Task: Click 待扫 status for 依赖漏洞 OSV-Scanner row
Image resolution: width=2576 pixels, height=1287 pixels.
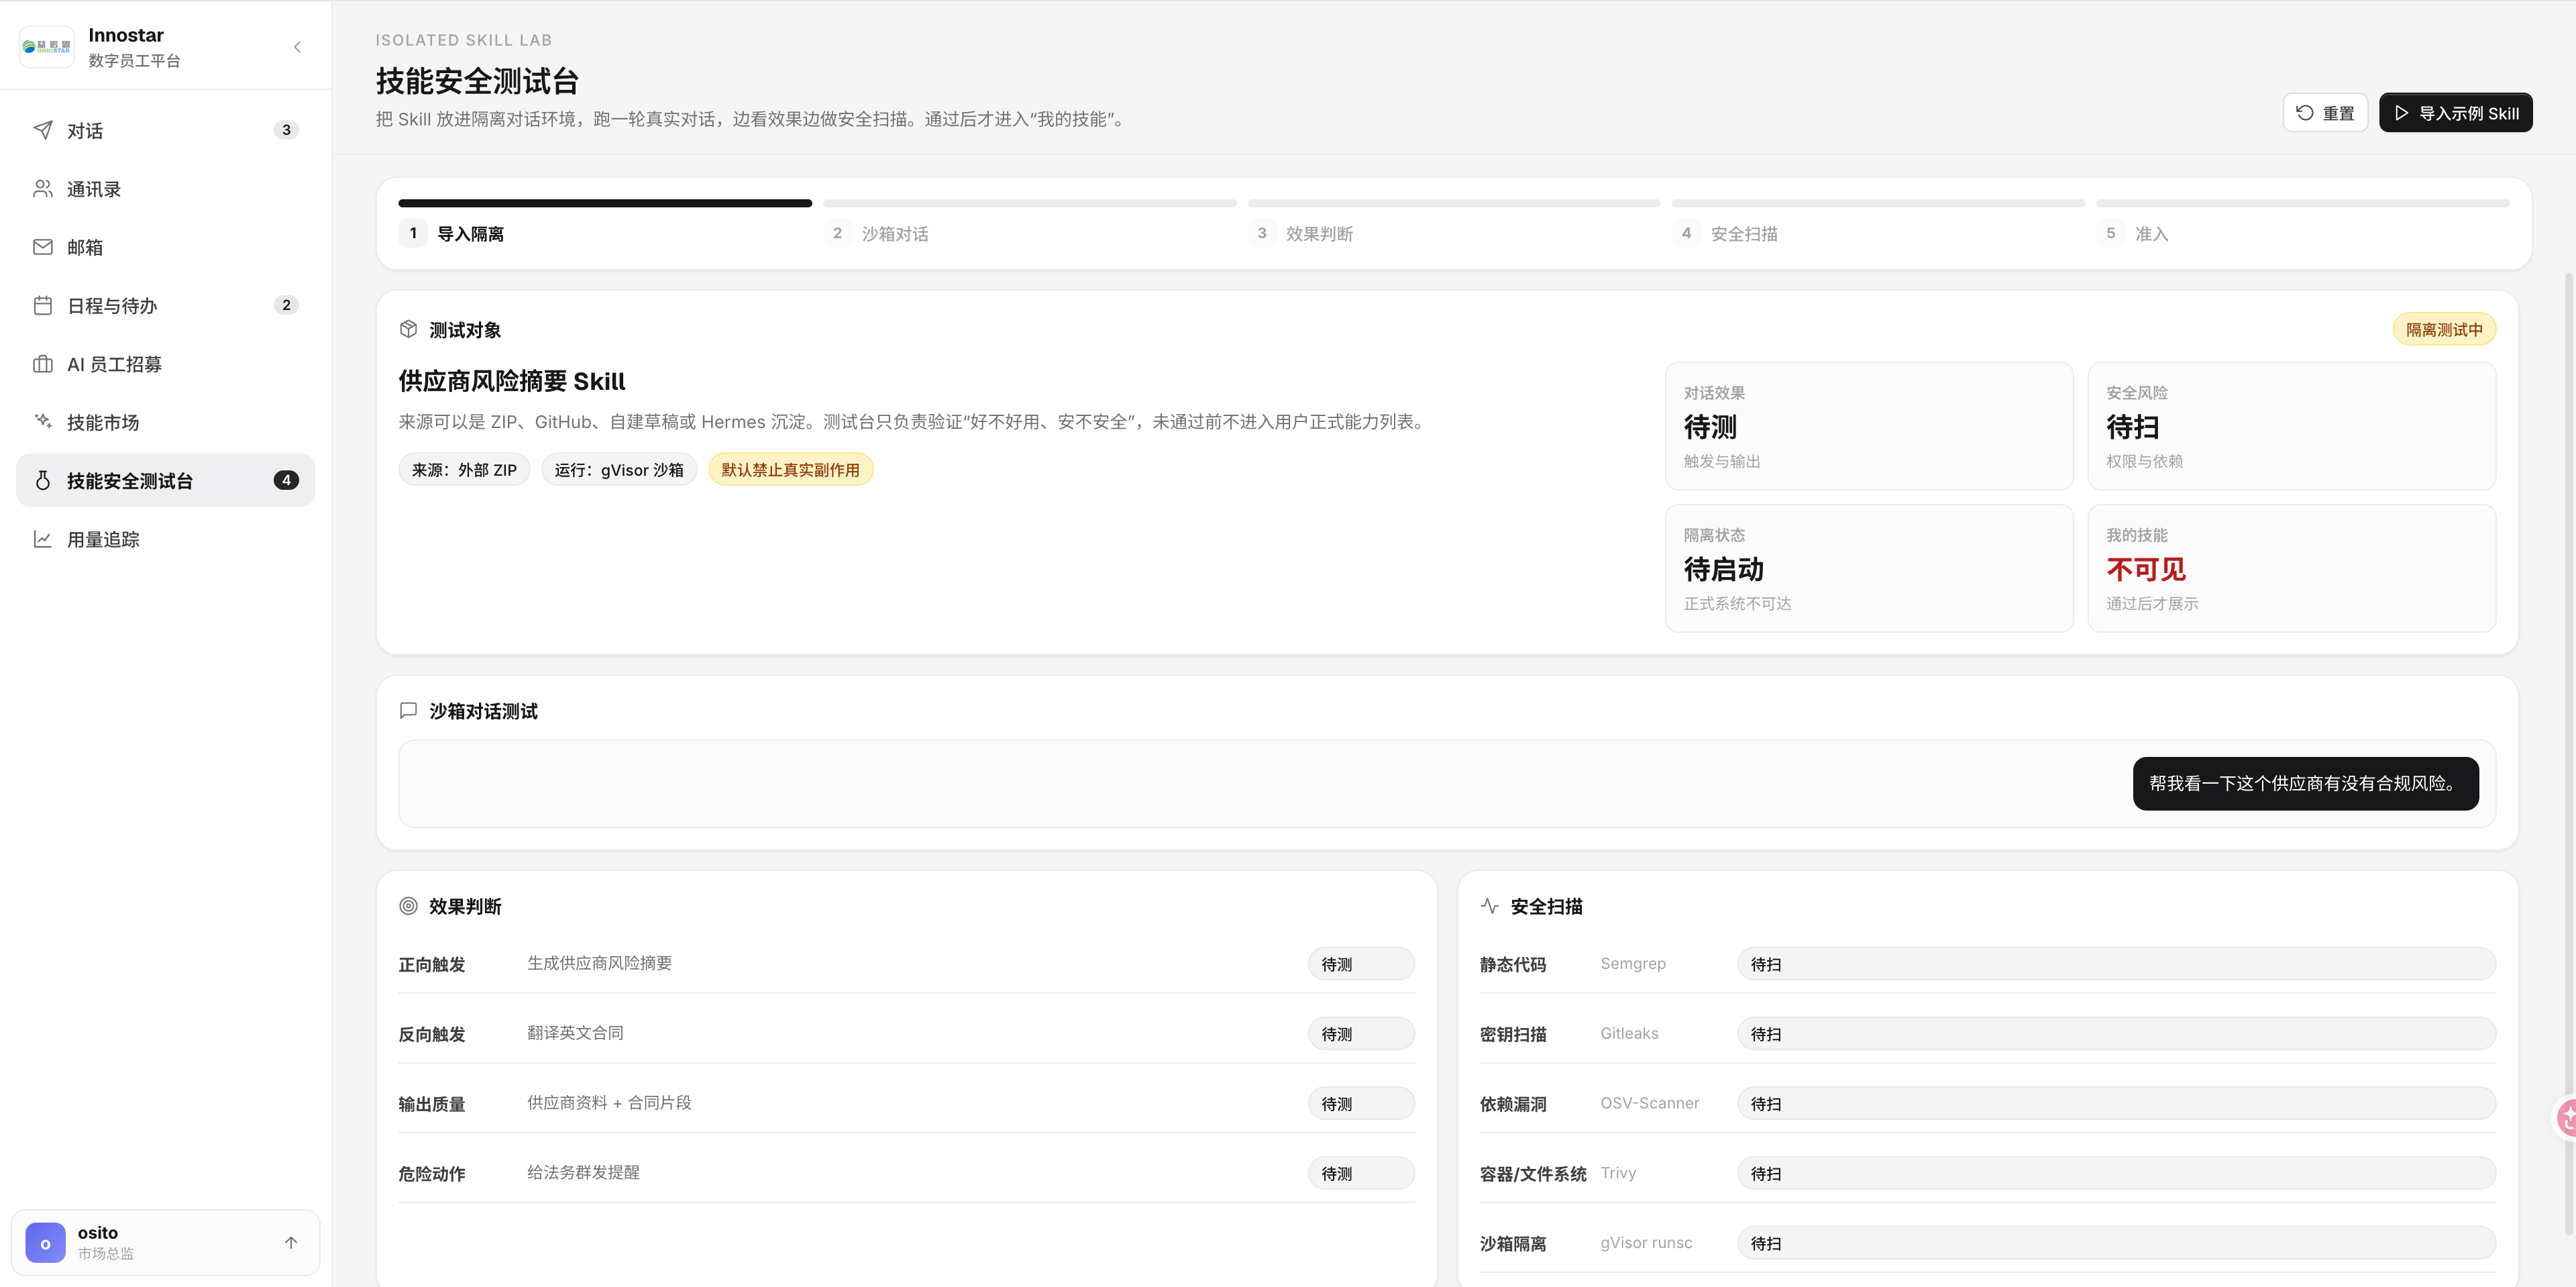Action: 2116,1104
